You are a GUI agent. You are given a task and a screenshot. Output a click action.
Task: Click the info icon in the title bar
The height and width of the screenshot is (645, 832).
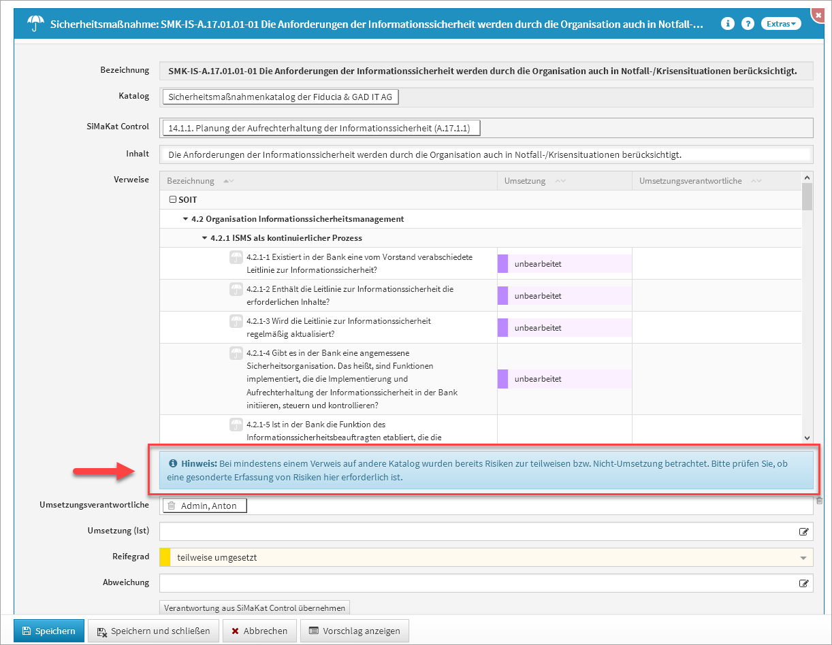728,24
